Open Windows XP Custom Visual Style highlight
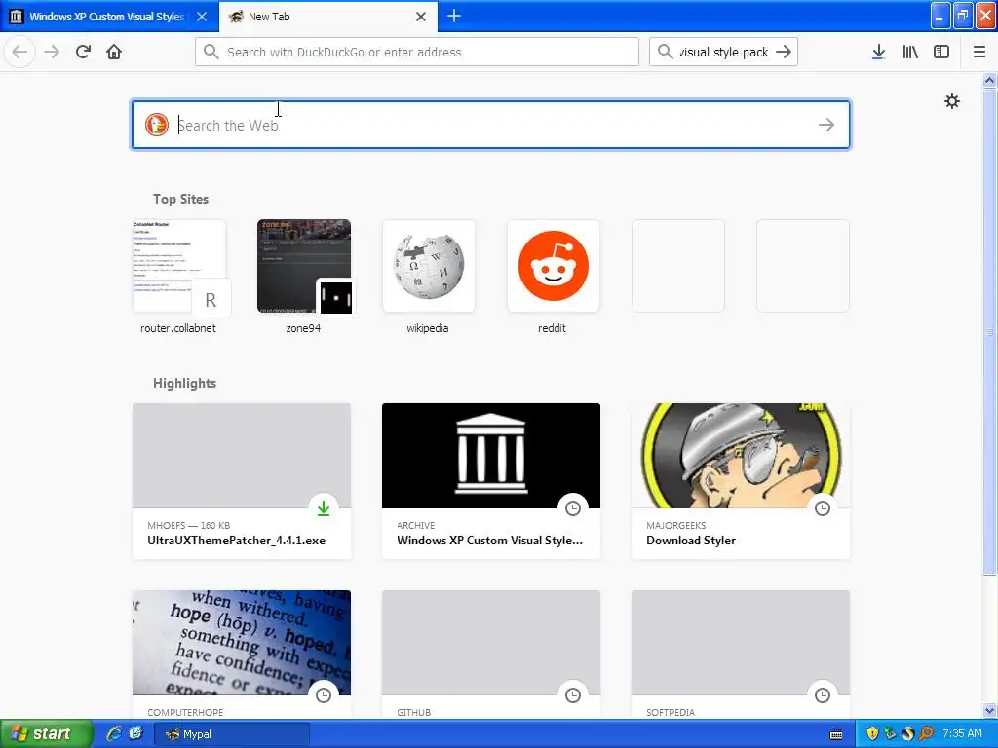Screen dimensions: 998x748 tap(491, 481)
